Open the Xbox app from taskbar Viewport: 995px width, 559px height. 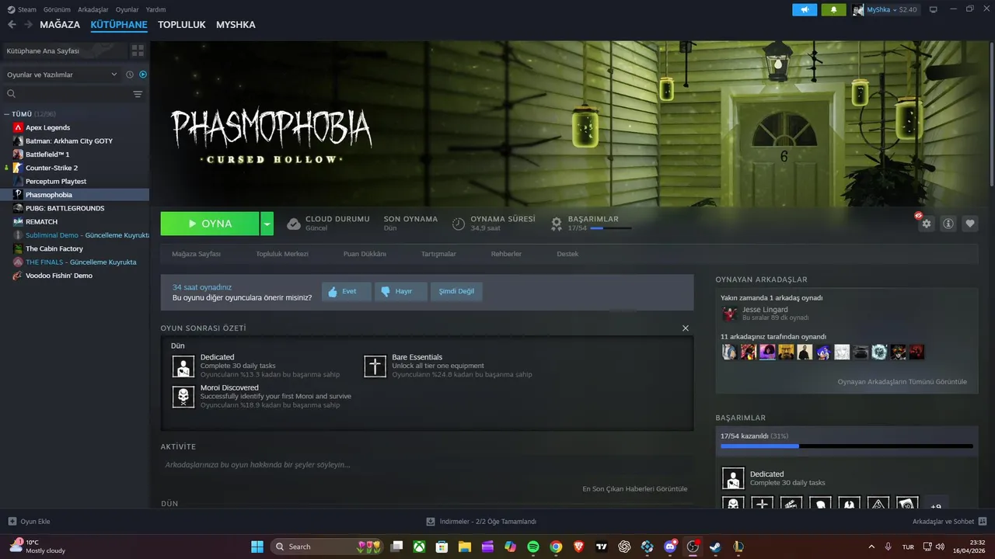(x=419, y=547)
